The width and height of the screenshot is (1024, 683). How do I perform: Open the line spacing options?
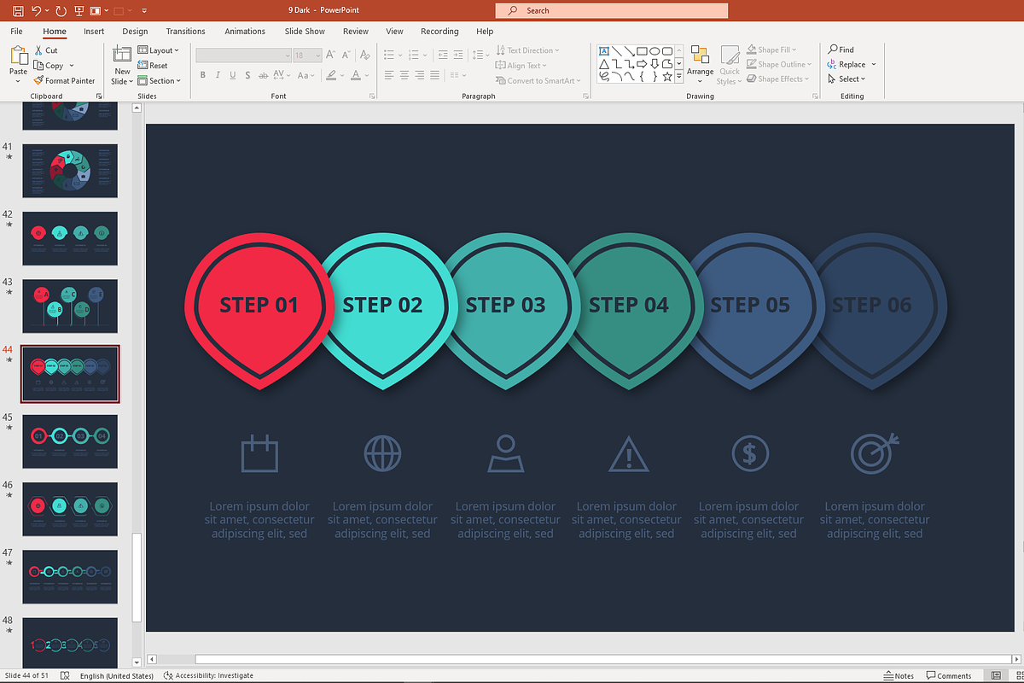(x=481, y=55)
